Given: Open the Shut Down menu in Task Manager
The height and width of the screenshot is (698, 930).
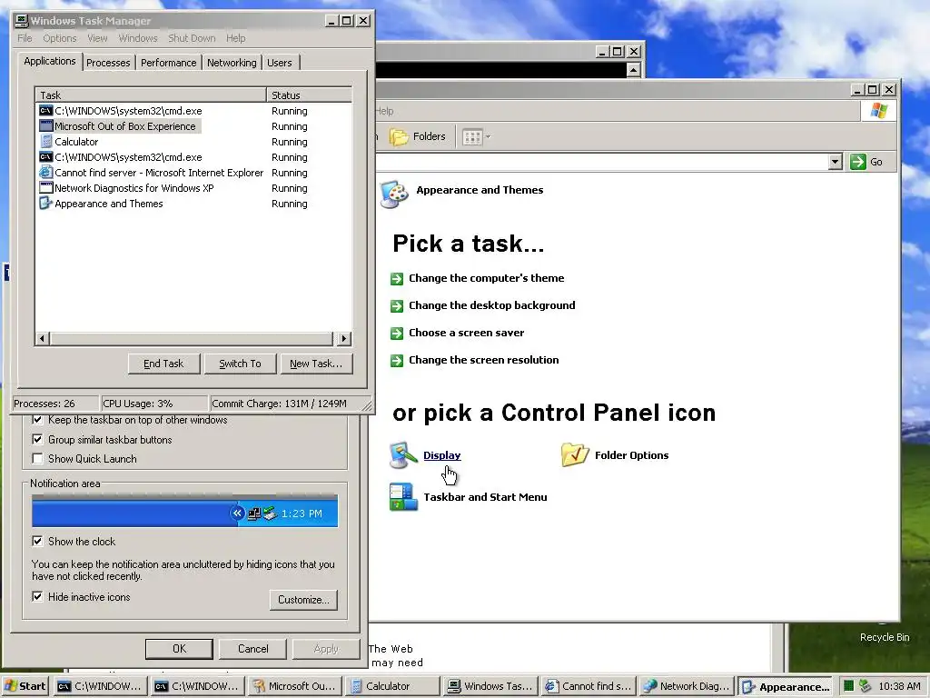Looking at the screenshot, I should point(192,38).
